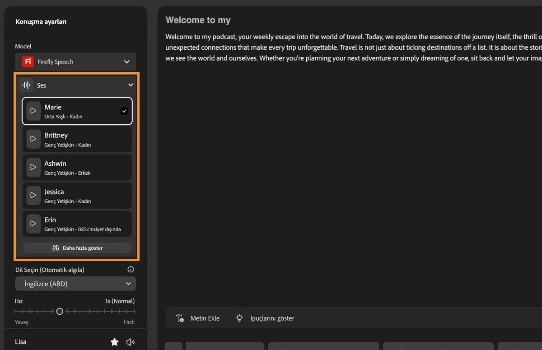The image size is (542, 350).
Task: Click the info icon beside Dil Seçin
Action: (131, 270)
